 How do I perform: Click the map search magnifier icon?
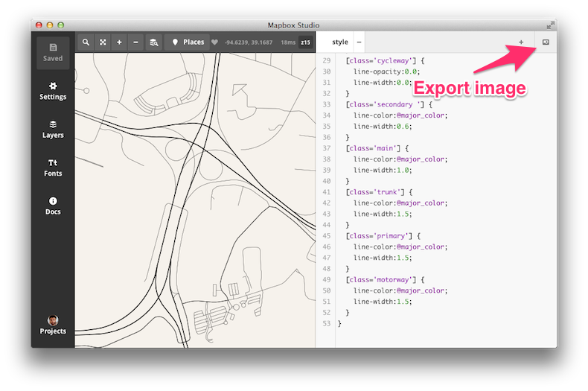coord(86,42)
